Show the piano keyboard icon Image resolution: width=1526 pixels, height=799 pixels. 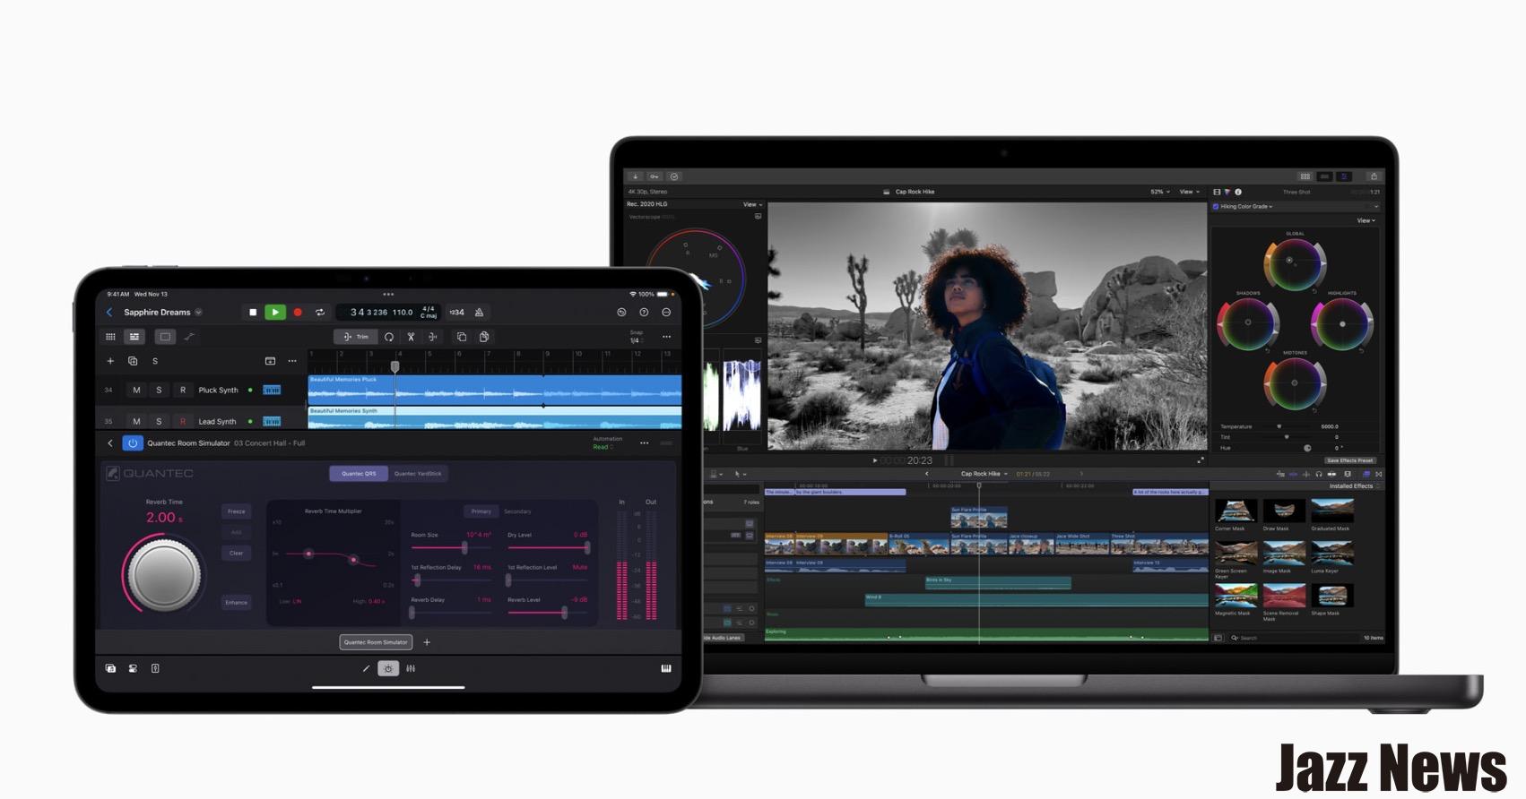point(665,668)
